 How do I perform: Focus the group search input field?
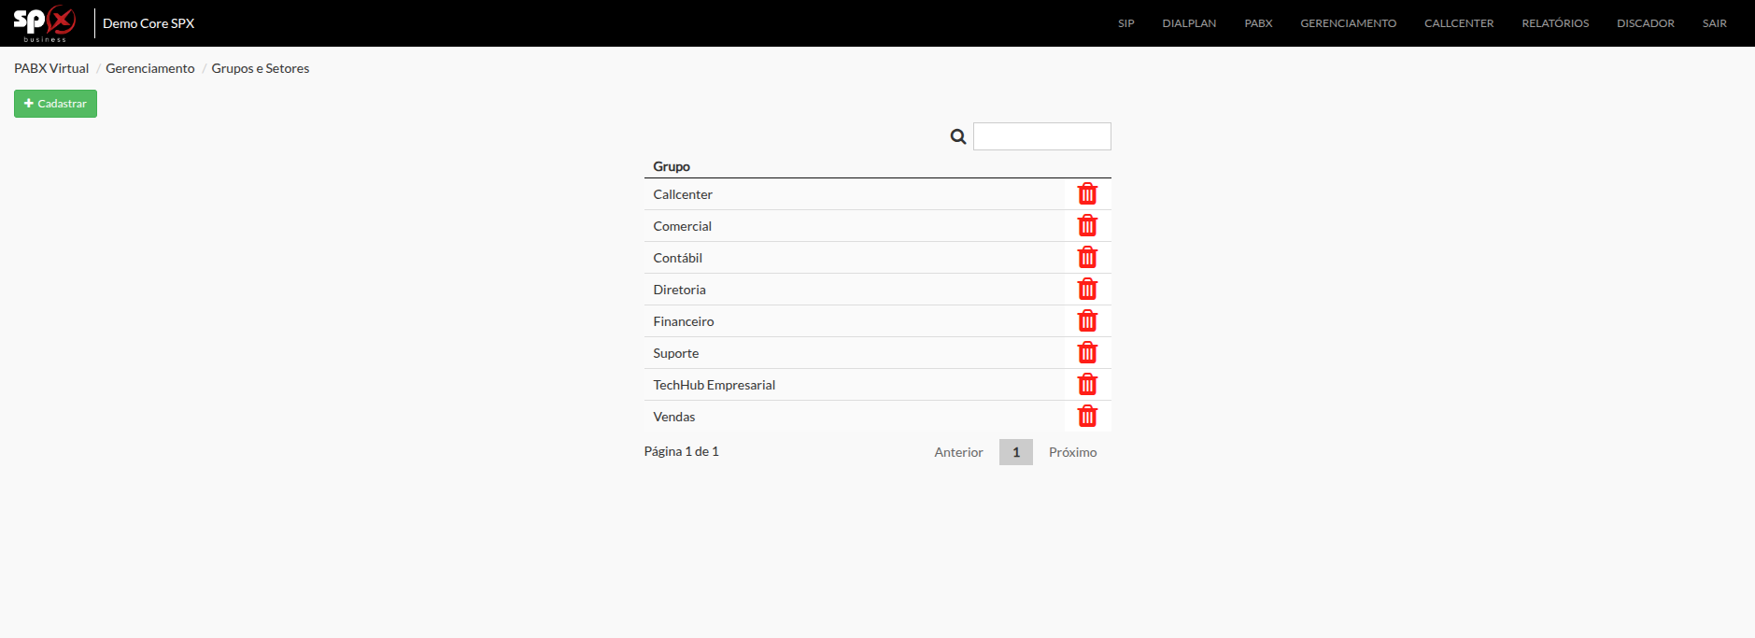pos(1042,136)
